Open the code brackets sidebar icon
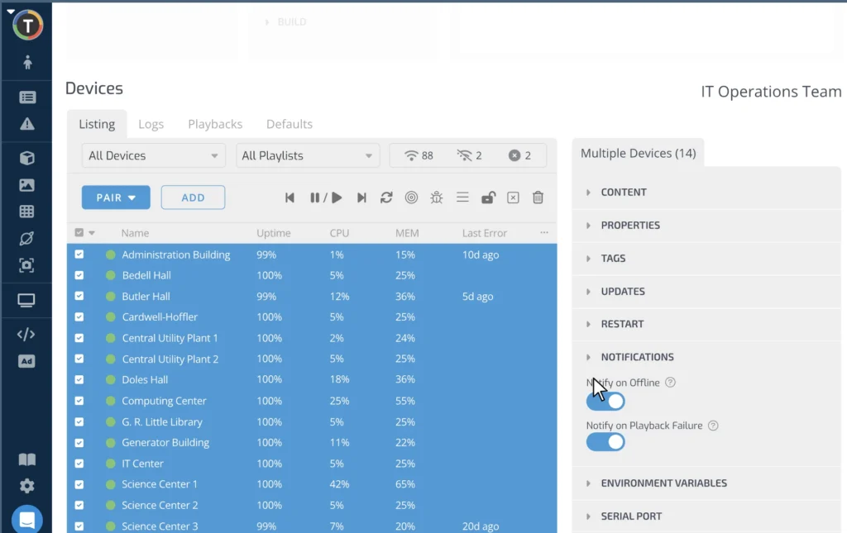 click(x=26, y=335)
